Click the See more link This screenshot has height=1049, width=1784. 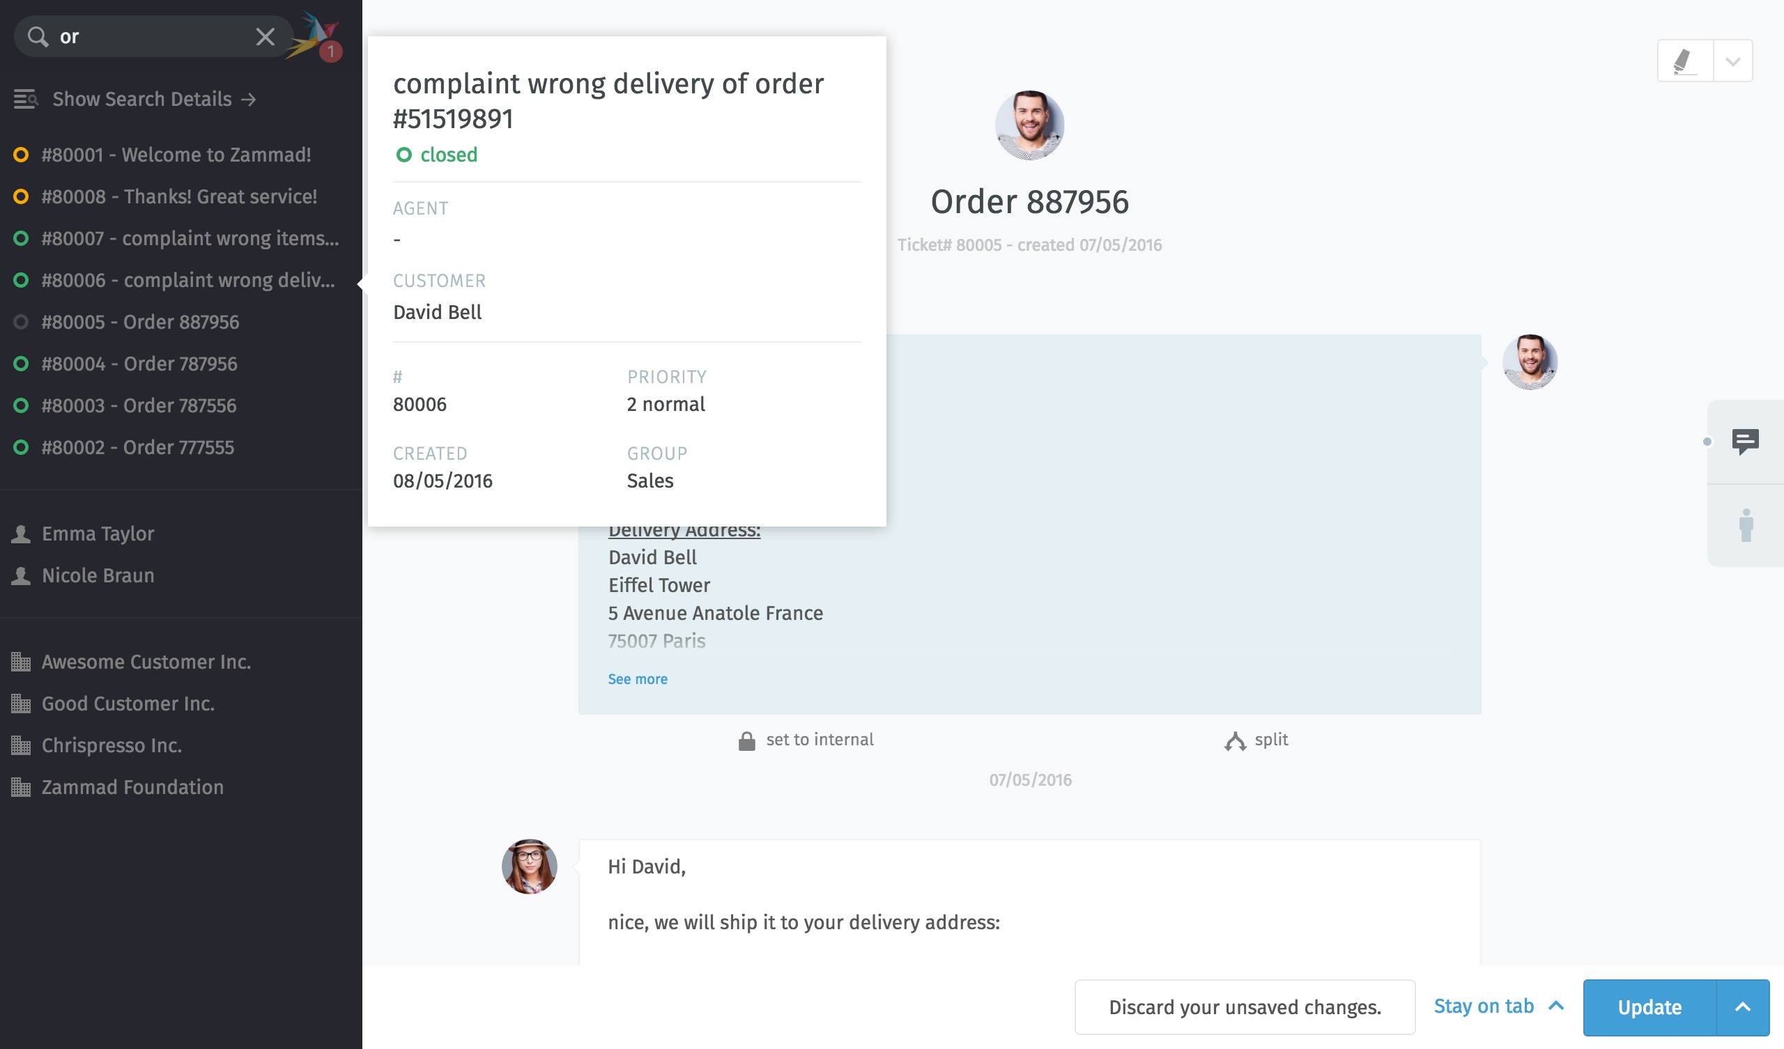pos(637,679)
